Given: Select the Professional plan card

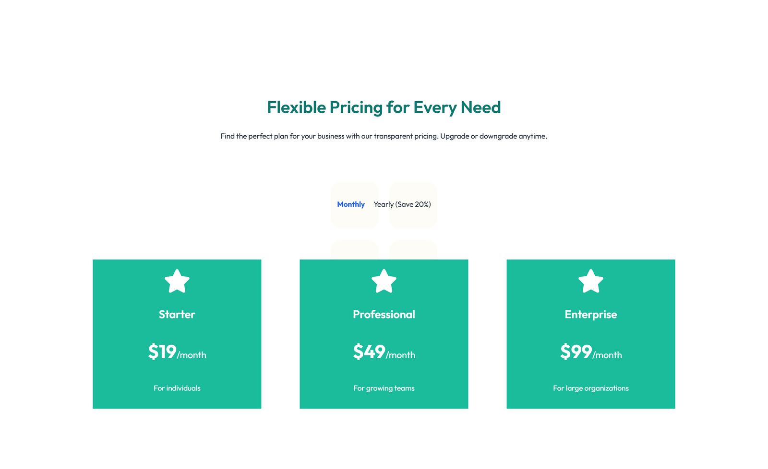Looking at the screenshot, I should point(384,334).
